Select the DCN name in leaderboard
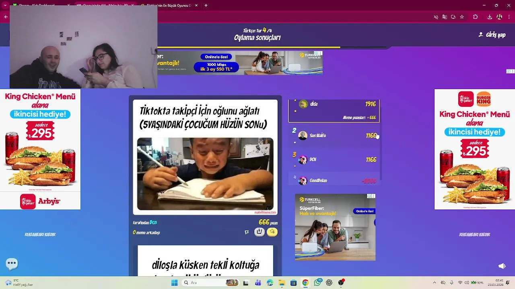The height and width of the screenshot is (289, 515). [313, 160]
